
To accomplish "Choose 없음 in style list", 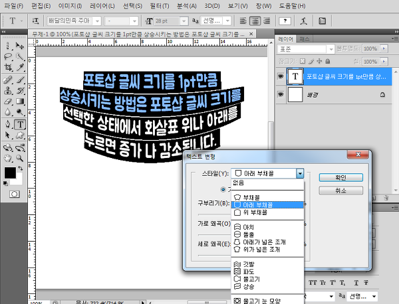I will click(267, 183).
